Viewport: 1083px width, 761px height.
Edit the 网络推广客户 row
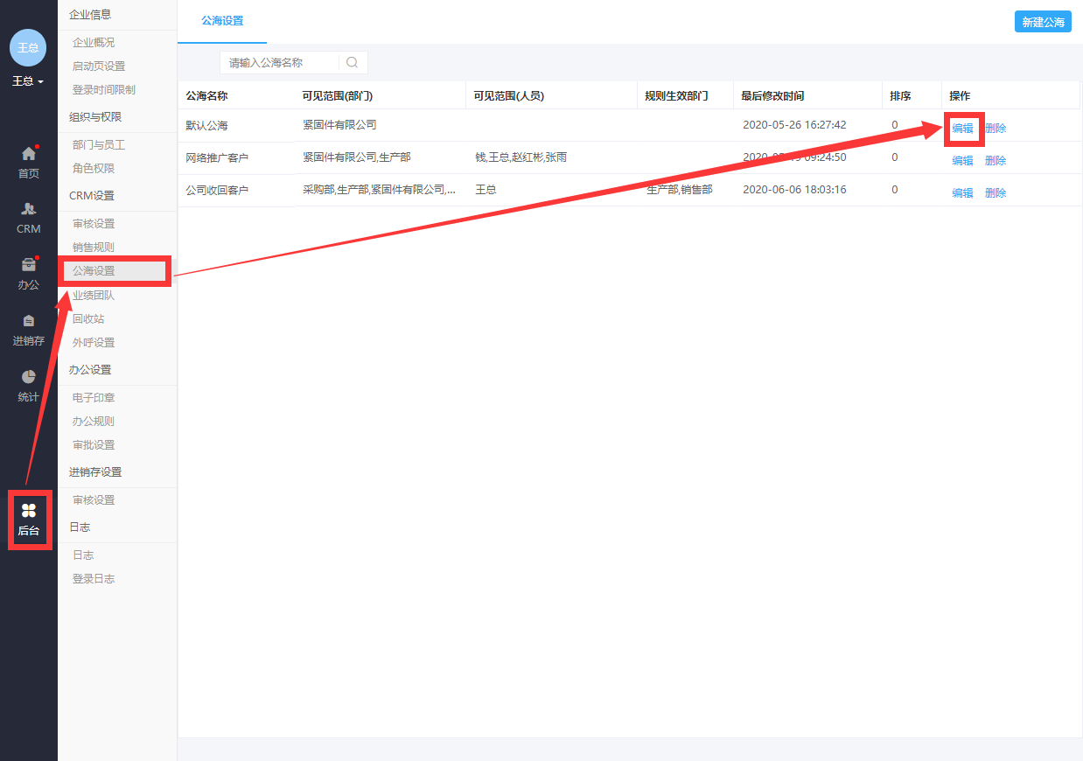click(x=962, y=160)
